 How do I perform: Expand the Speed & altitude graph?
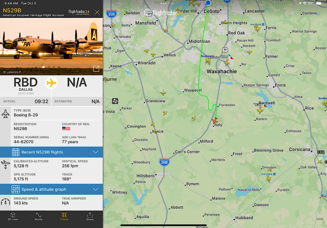click(51, 189)
